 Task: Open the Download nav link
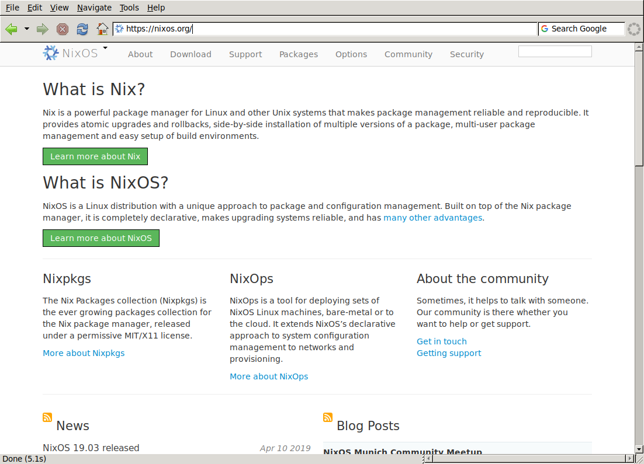click(191, 54)
